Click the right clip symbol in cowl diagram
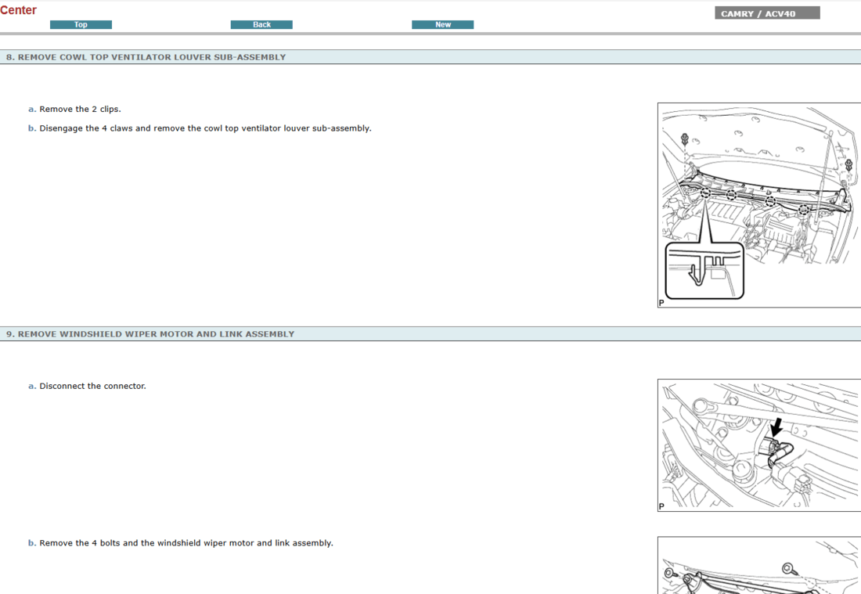 pos(849,165)
